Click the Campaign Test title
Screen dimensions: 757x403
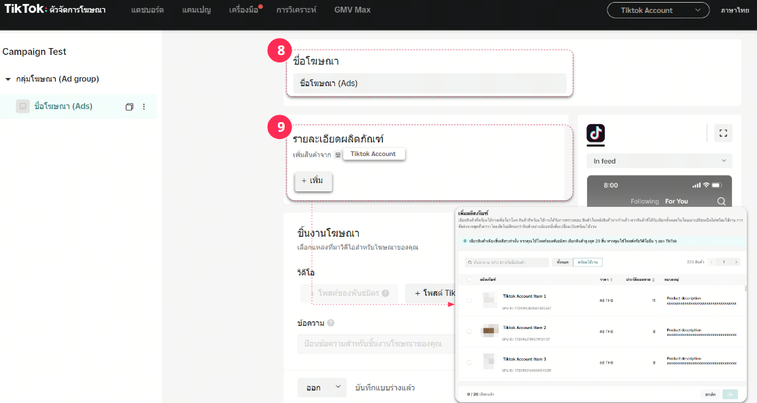pos(34,52)
